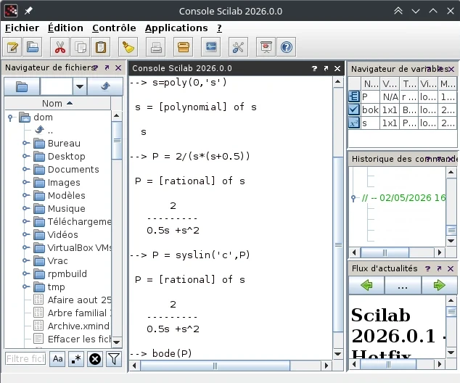The height and width of the screenshot is (383, 460).
Task: Open Scilab demonstrations toolbar icon
Action: 266,47
